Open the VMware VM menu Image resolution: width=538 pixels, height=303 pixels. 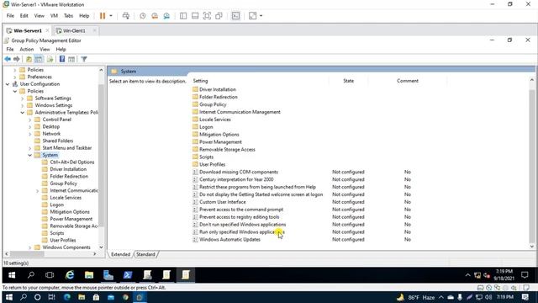[x=54, y=16]
